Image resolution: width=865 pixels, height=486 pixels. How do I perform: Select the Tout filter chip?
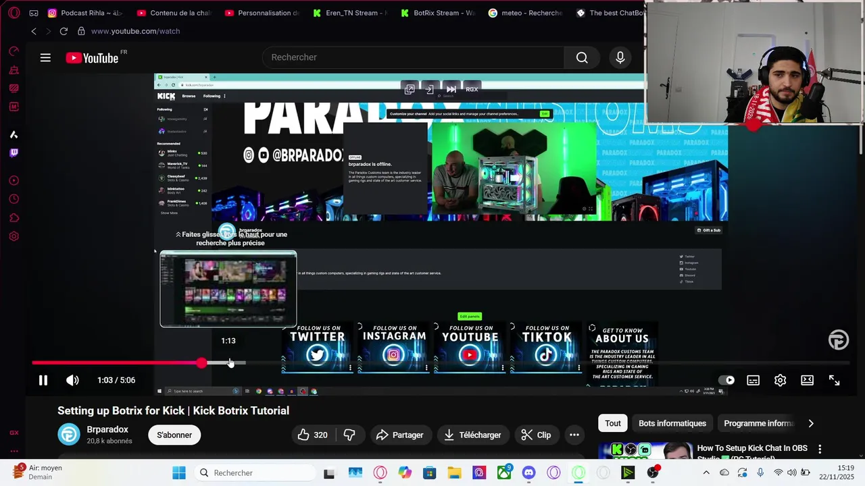coord(613,423)
